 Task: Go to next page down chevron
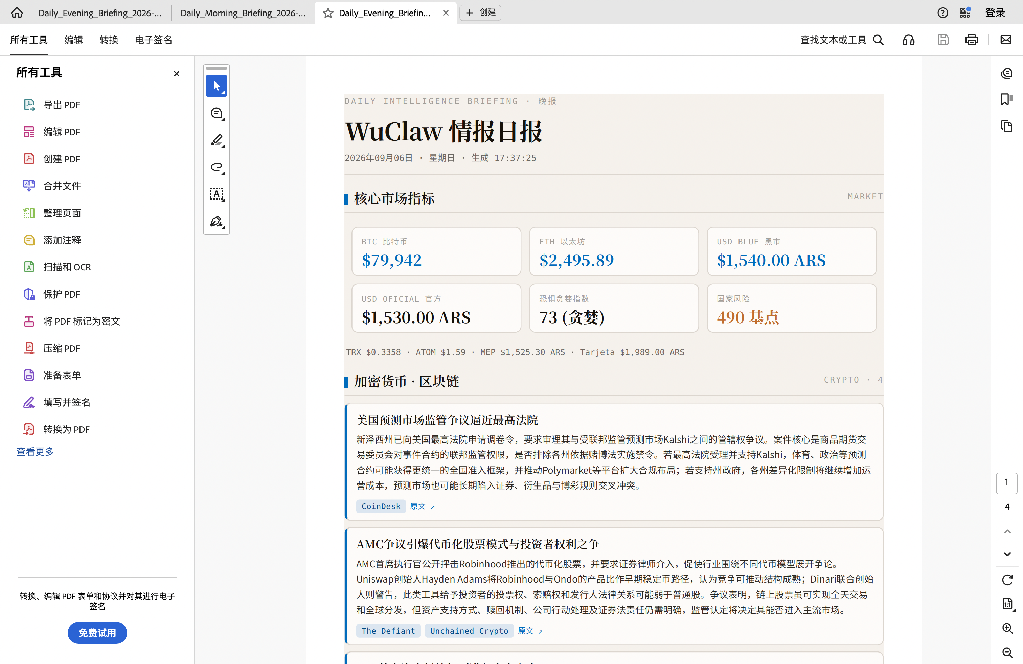(x=1007, y=554)
